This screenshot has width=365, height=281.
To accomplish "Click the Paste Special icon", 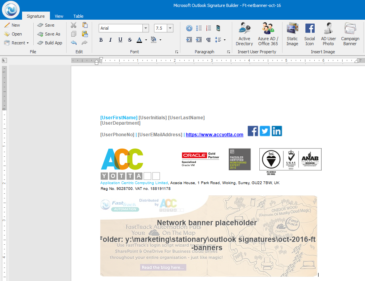I will tap(85, 34).
